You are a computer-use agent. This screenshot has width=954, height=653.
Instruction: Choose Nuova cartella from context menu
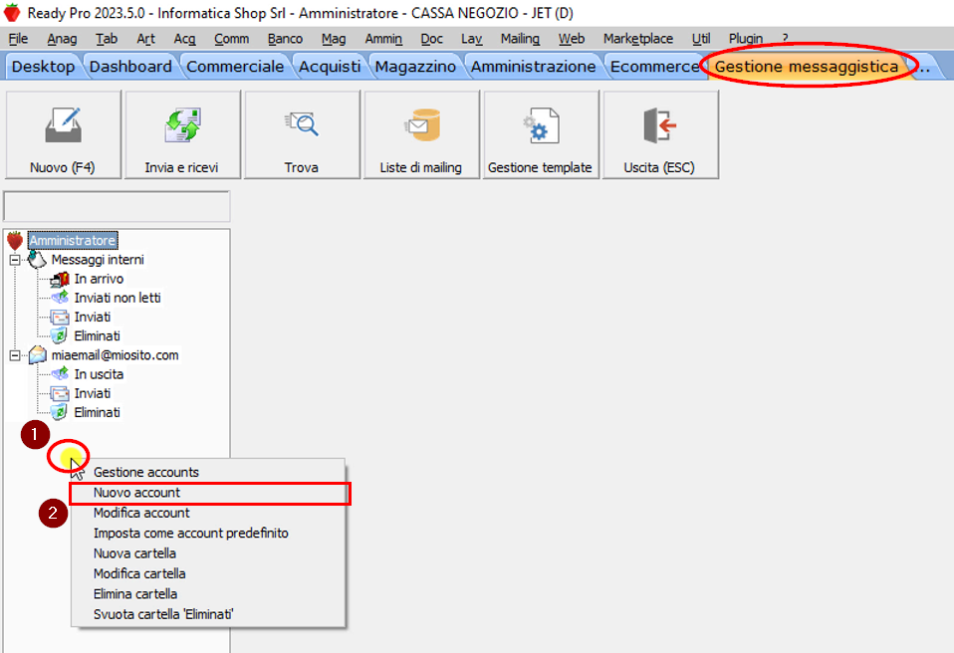[209, 553]
